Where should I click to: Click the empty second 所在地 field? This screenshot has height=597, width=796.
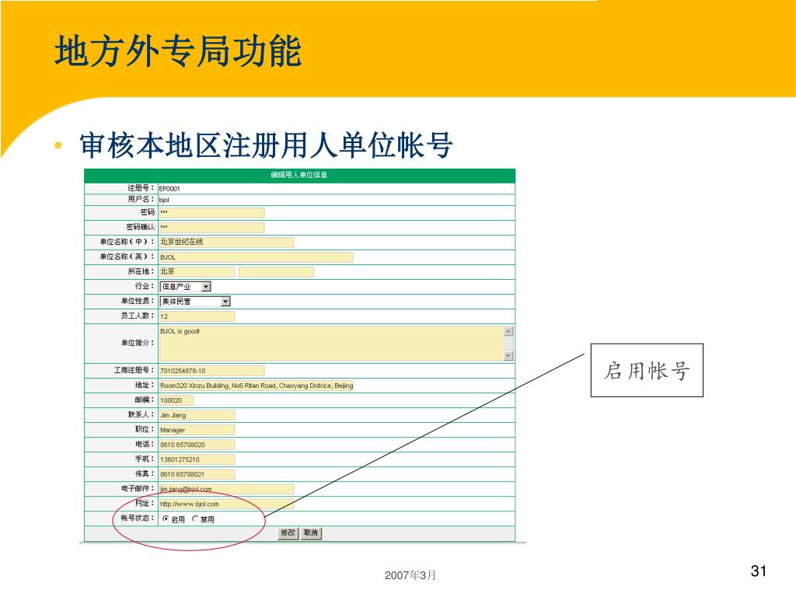coord(277,272)
